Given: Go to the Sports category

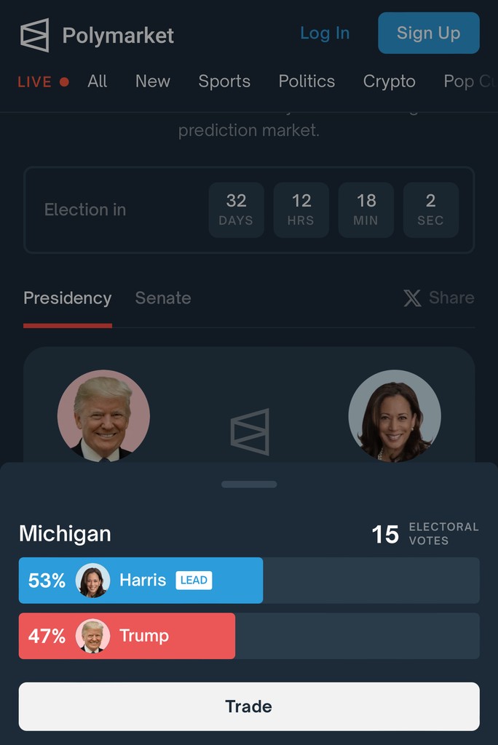Looking at the screenshot, I should pyautogui.click(x=224, y=81).
